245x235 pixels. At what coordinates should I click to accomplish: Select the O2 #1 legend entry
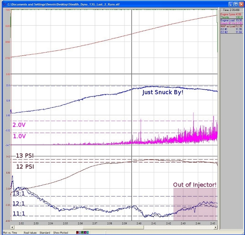pos(231,29)
